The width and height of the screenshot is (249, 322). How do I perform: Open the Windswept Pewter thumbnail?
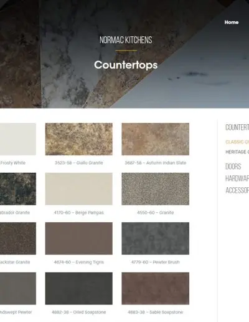18,288
